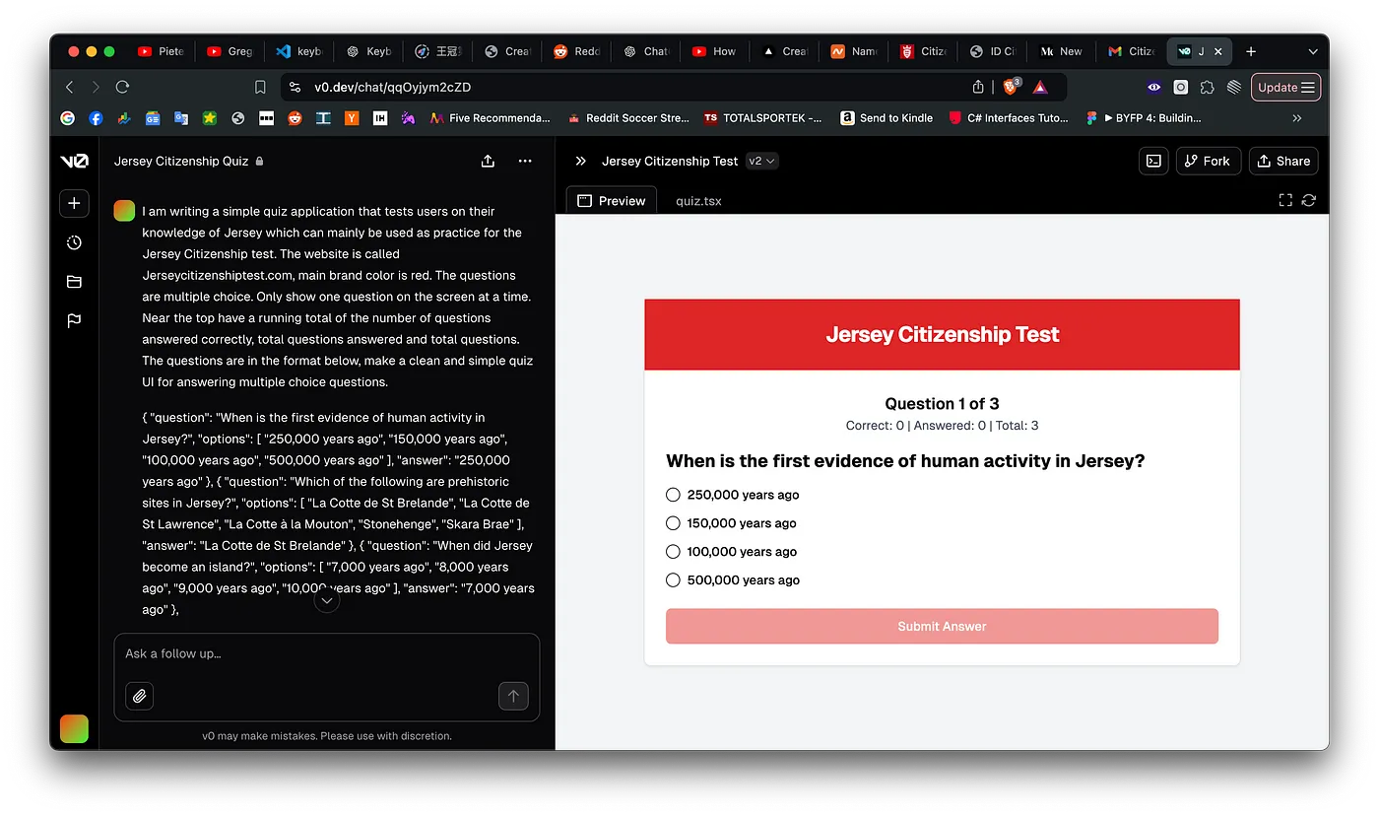
Task: Open the Facebook bookmark icon
Action: (96, 117)
